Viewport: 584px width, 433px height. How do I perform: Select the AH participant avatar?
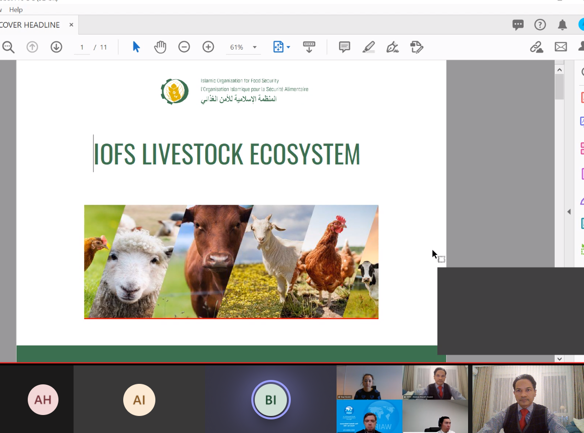click(43, 399)
